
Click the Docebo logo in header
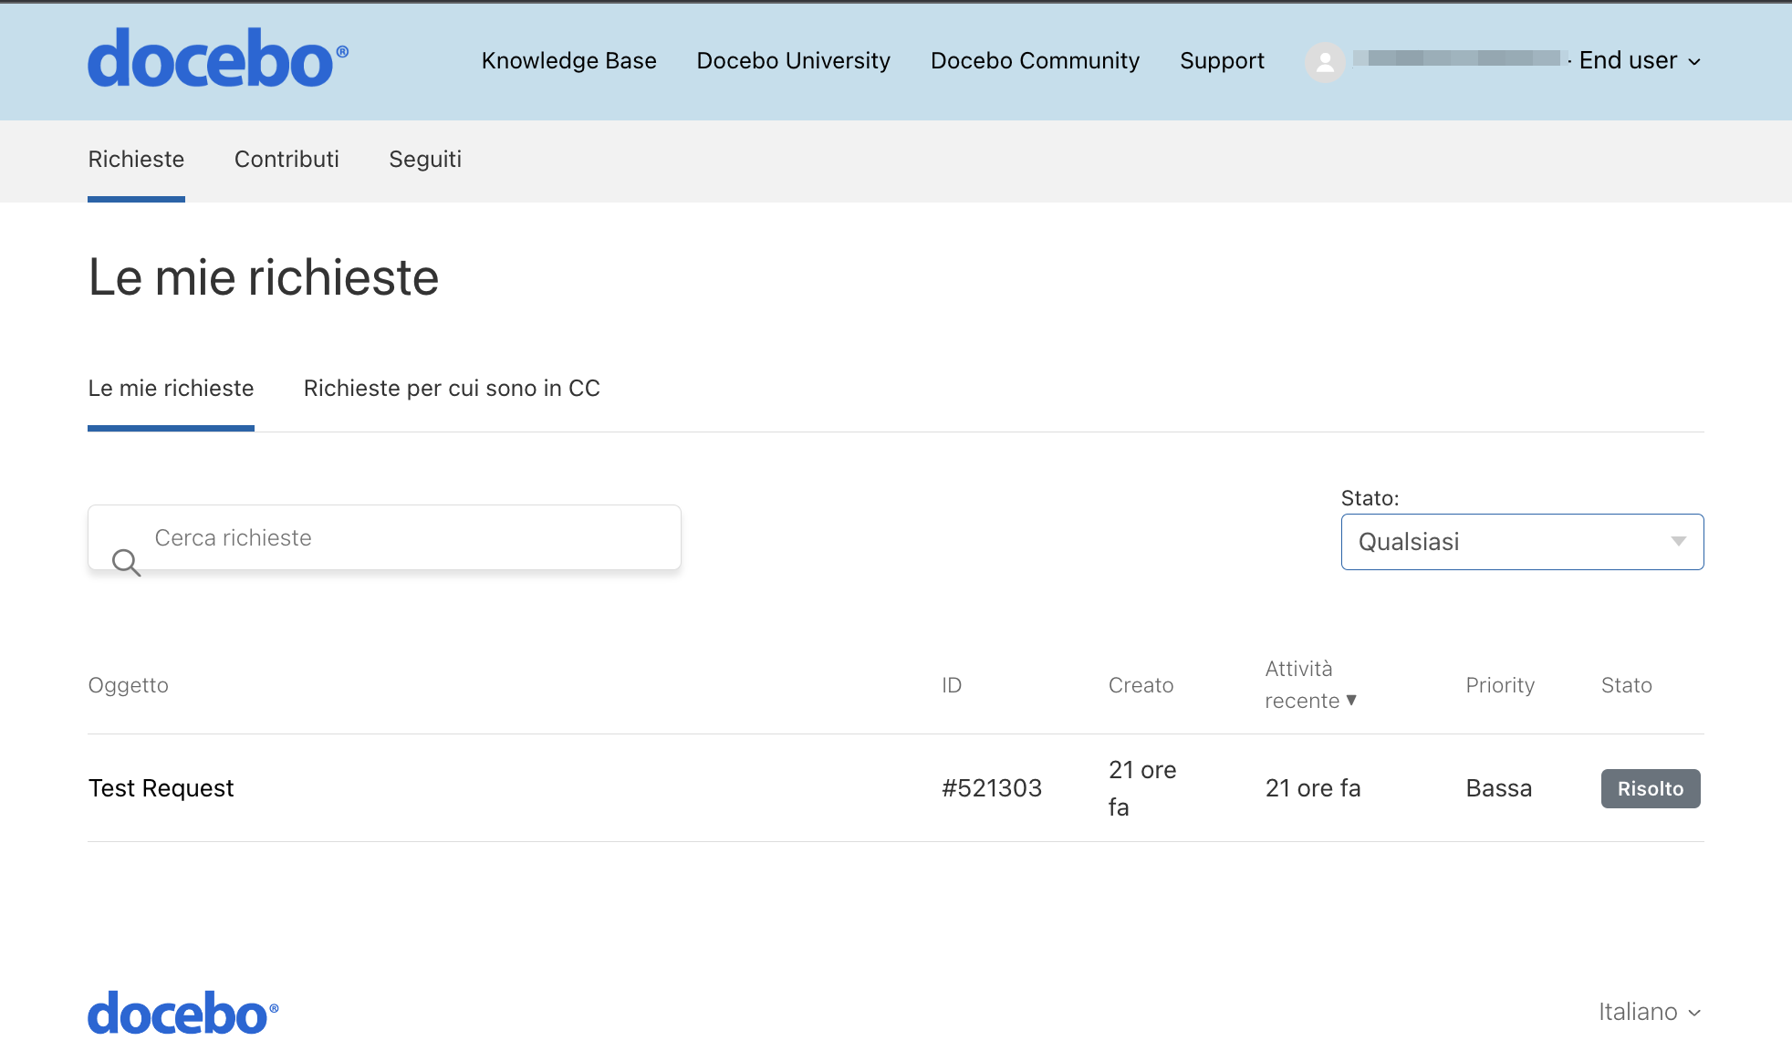pos(217,58)
